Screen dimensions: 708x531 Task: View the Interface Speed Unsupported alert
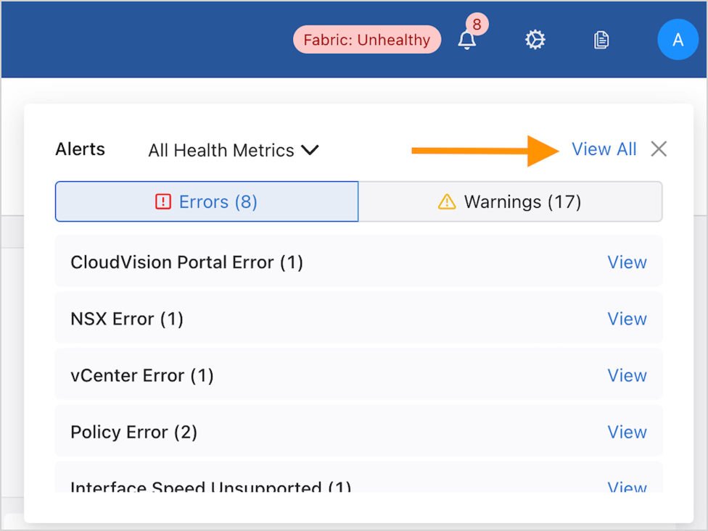pyautogui.click(x=627, y=486)
